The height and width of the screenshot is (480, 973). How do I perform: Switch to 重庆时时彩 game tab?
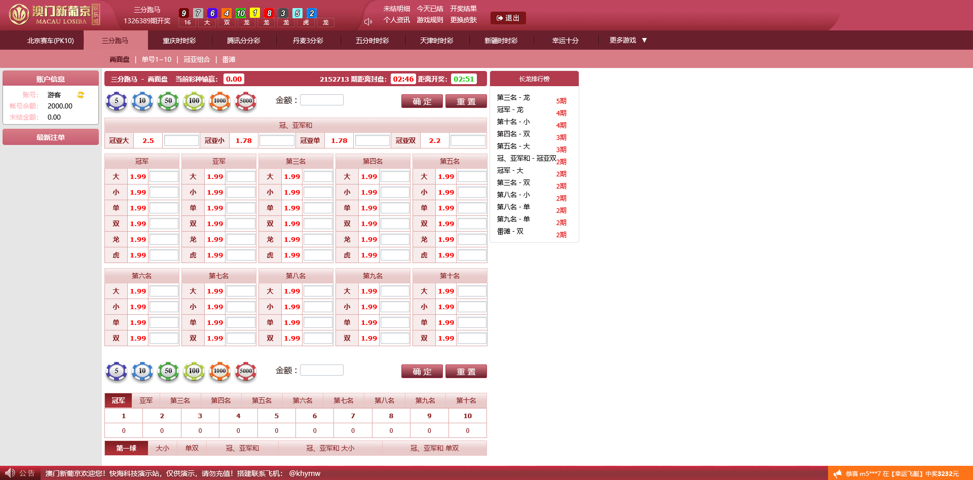tap(179, 41)
